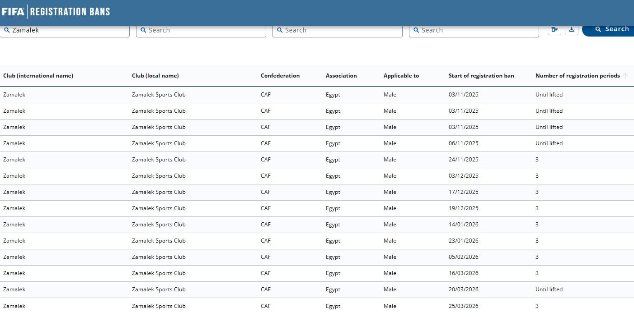Click the sort arrow beside Number of registration periods
Image resolution: width=634 pixels, height=317 pixels.
pos(625,76)
